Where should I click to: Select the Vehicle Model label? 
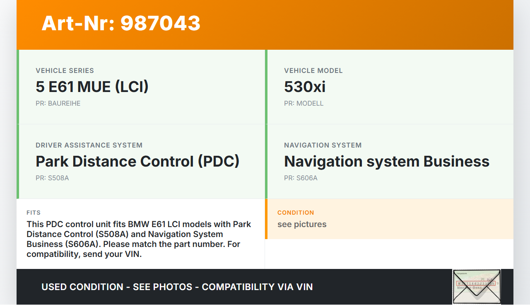(x=313, y=70)
